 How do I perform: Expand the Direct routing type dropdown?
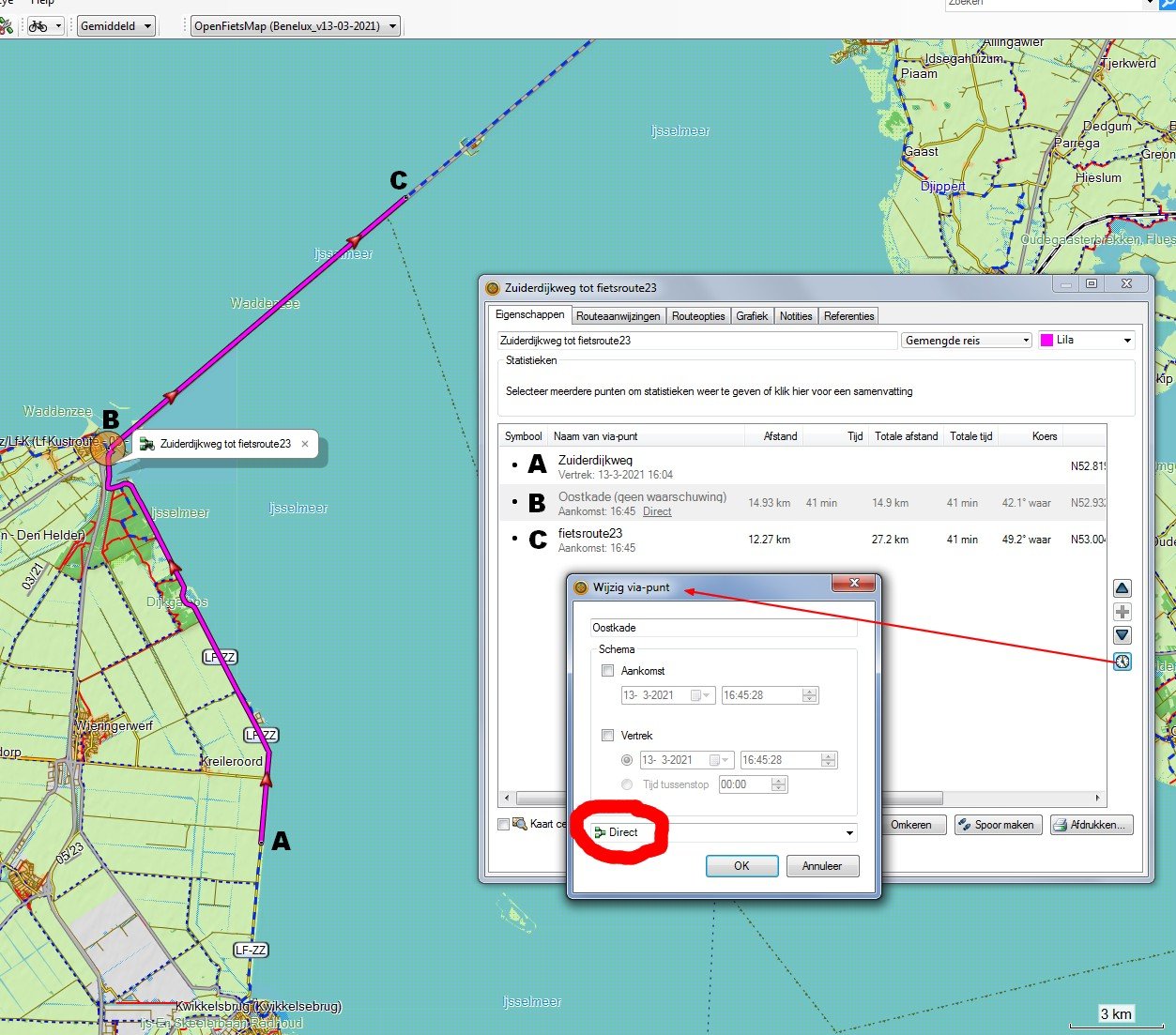point(848,832)
